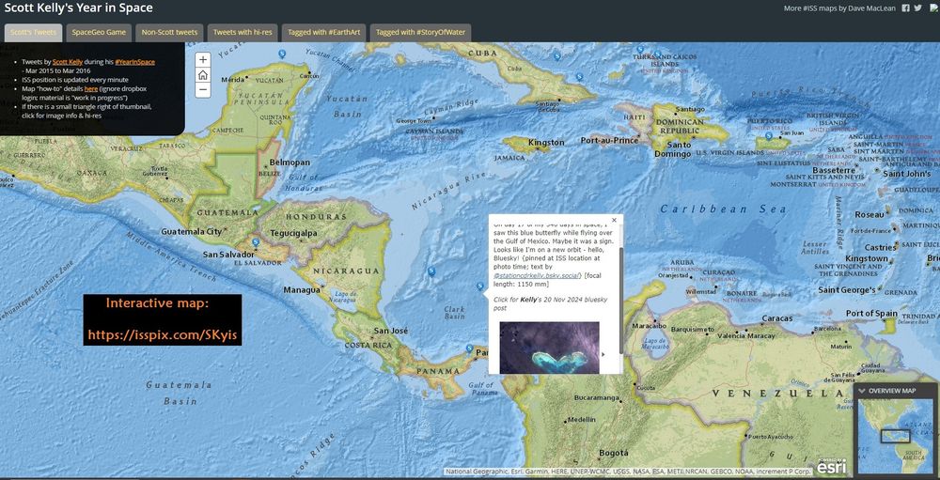Zoom in with the plus button
This screenshot has height=480, width=940.
point(203,60)
